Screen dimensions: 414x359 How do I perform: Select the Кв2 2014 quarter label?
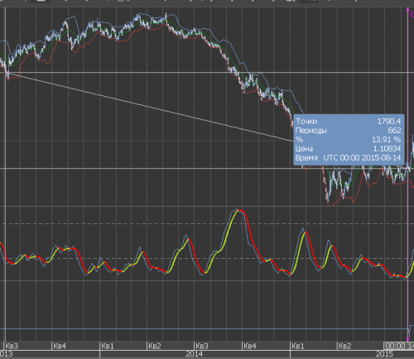tap(155, 346)
